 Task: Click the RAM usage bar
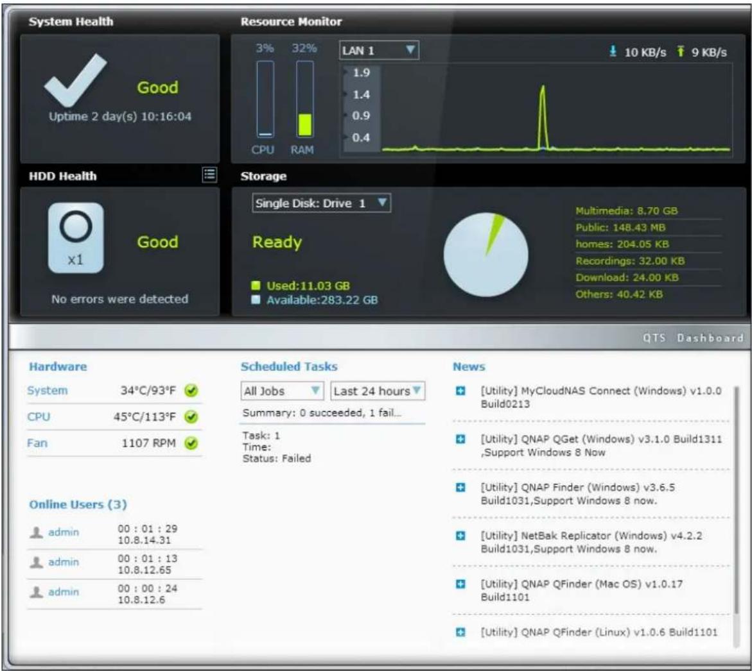304,99
